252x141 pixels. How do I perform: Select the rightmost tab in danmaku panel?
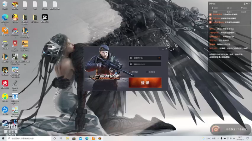tap(243, 12)
